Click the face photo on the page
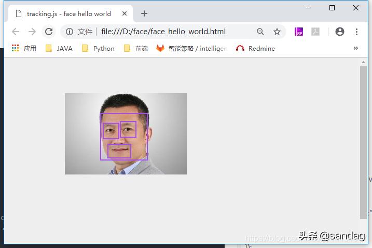Viewport: 372px width, 248px height. 126,134
